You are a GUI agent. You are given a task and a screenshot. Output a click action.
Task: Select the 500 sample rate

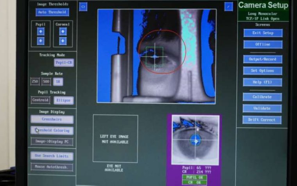pyautogui.click(x=46, y=82)
